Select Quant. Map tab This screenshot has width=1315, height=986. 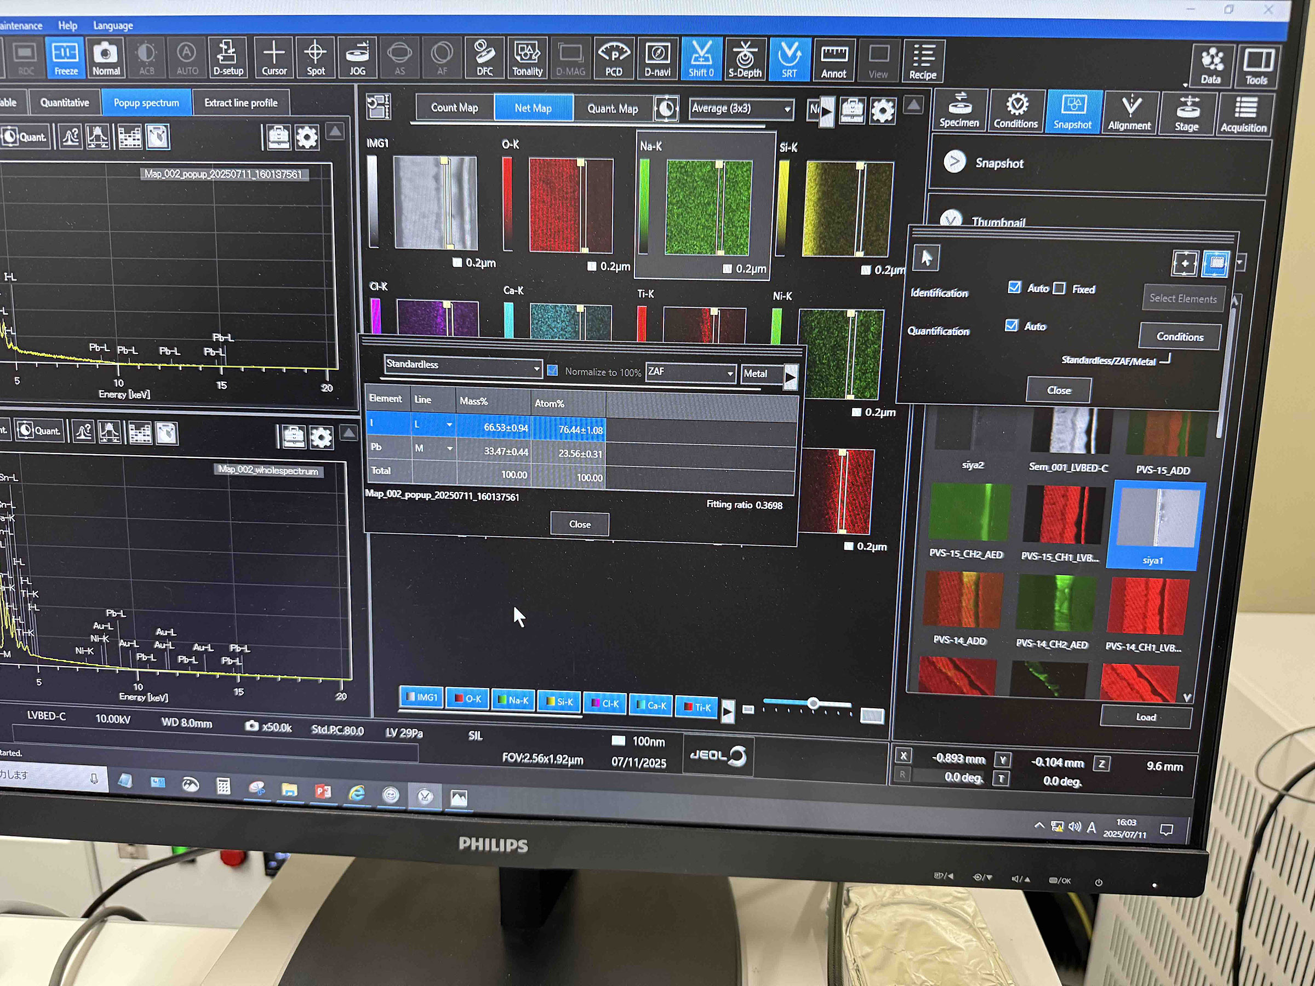pyautogui.click(x=613, y=109)
